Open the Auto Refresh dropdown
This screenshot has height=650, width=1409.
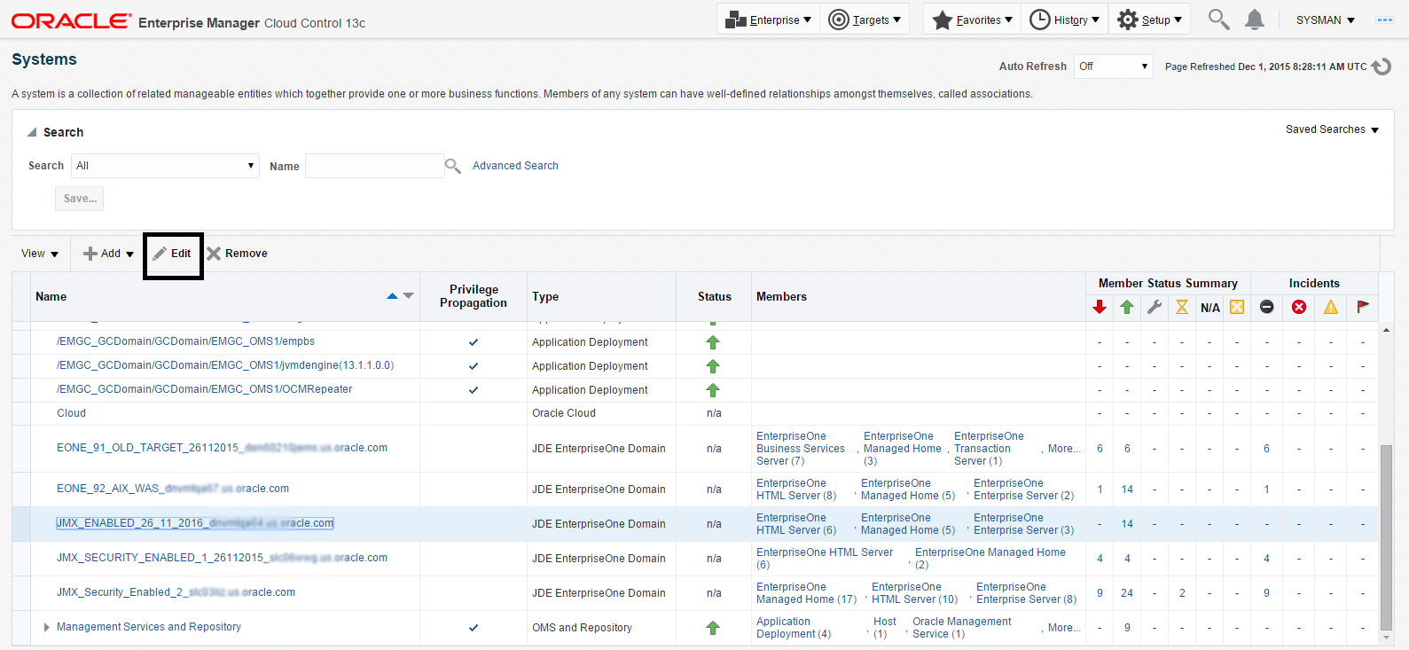1113,67
